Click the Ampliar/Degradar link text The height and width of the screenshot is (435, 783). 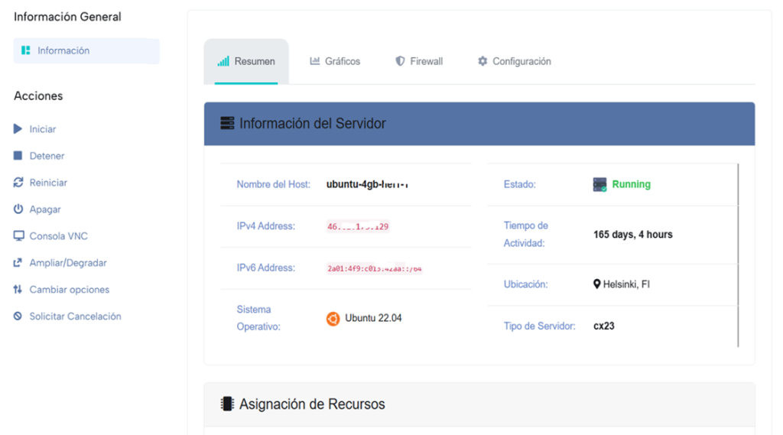pos(68,263)
